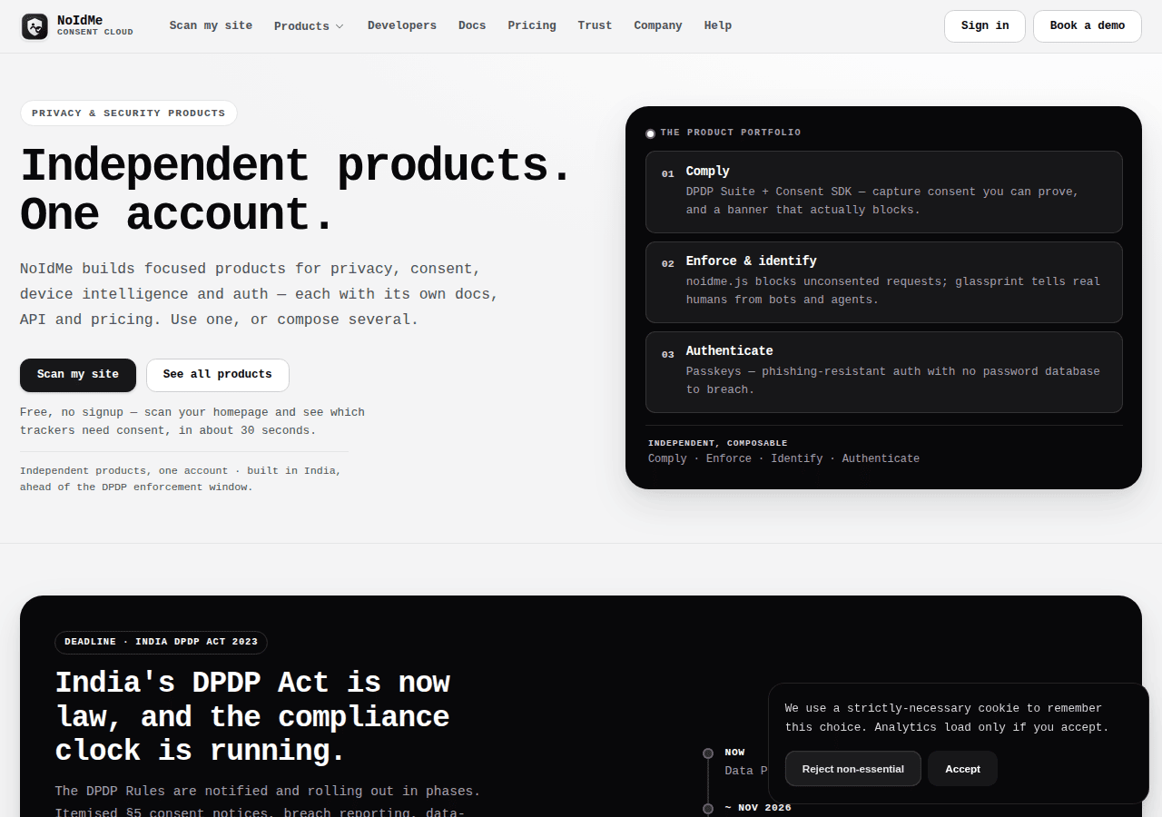
Task: Go to Scan my site in navigation bar
Action: coord(211,25)
